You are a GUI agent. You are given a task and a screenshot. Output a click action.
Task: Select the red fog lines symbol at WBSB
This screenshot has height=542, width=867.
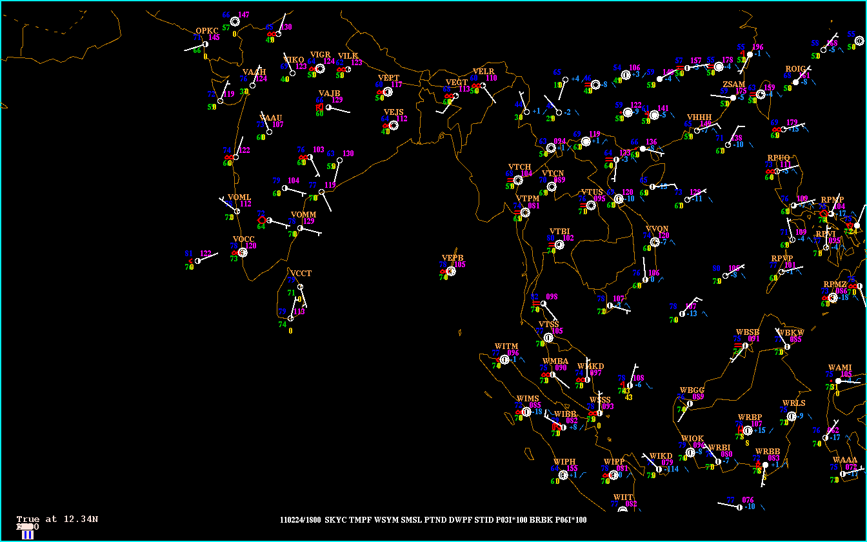[x=737, y=346]
